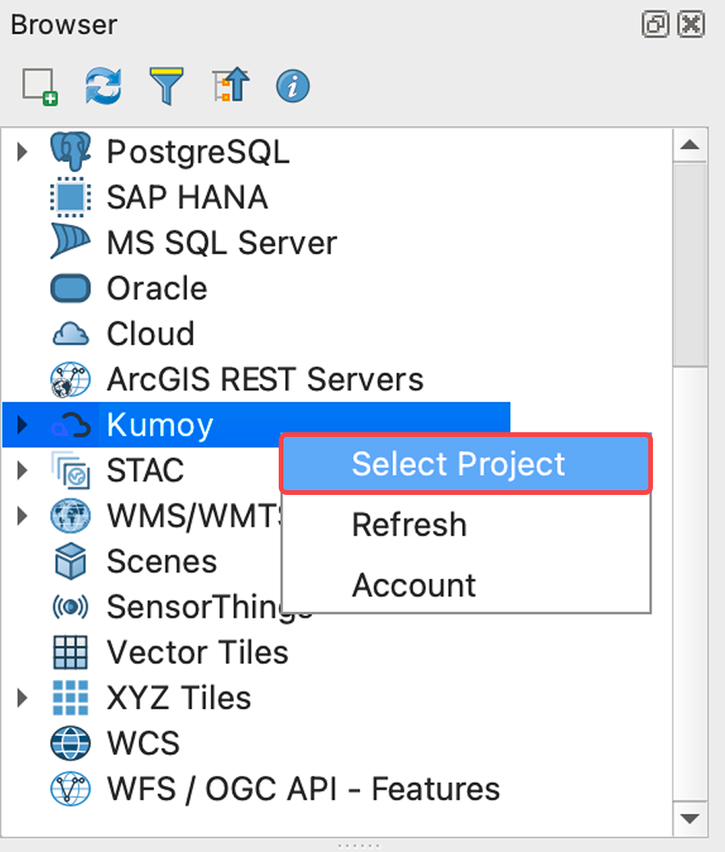Select the Oracle database entry

click(x=157, y=288)
